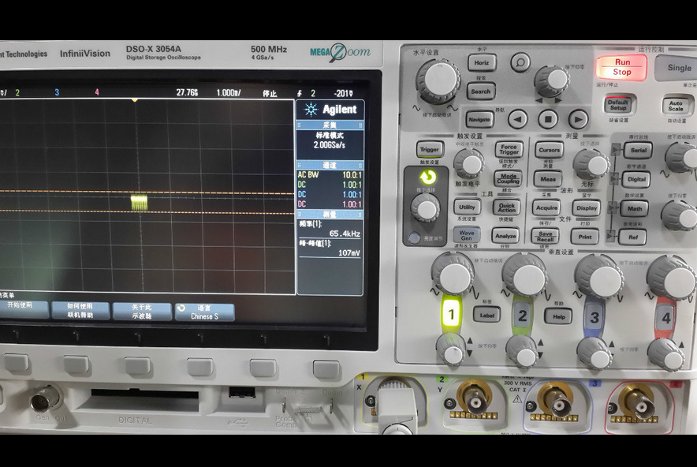The width and height of the screenshot is (697, 467).
Task: Open the Acquire key
Action: pos(546,207)
